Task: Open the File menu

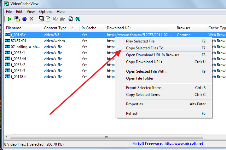Action: tap(9, 12)
